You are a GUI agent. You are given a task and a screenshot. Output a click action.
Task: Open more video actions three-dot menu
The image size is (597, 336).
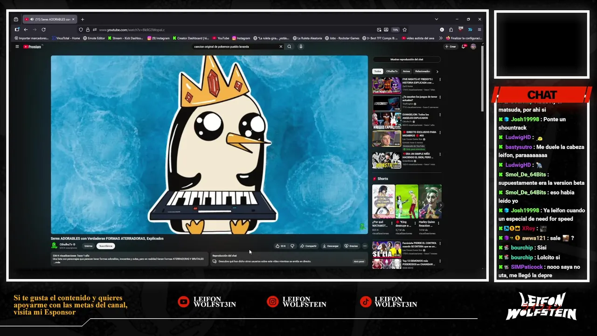(x=365, y=246)
